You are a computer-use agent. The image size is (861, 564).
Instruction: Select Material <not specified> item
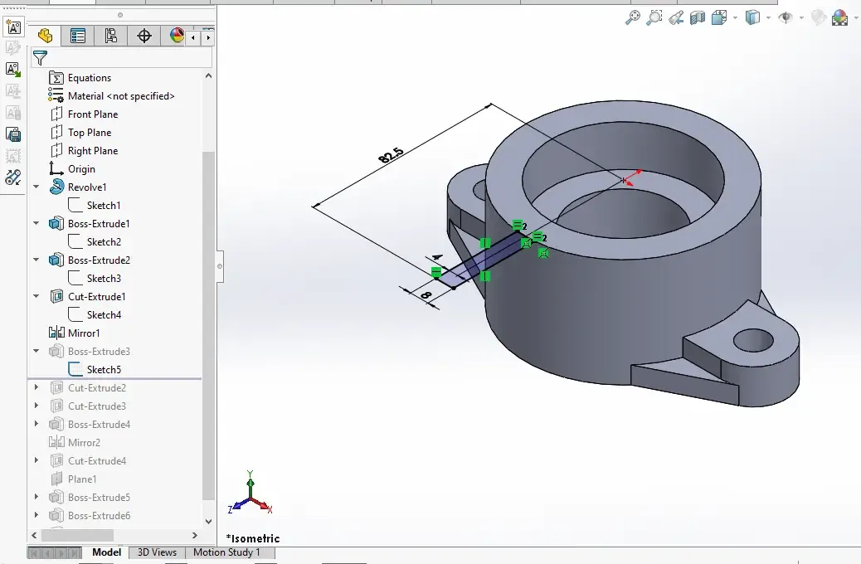121,96
